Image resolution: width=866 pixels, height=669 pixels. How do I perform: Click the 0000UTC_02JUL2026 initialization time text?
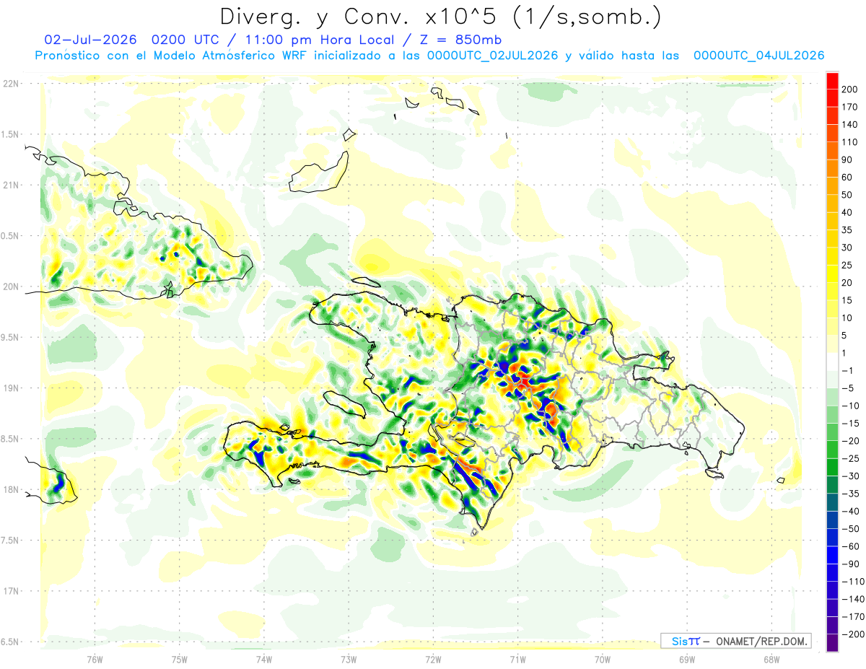pos(493,56)
